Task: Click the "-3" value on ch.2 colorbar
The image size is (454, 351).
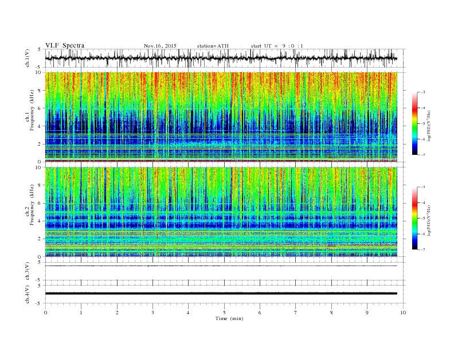Action: coord(423,187)
